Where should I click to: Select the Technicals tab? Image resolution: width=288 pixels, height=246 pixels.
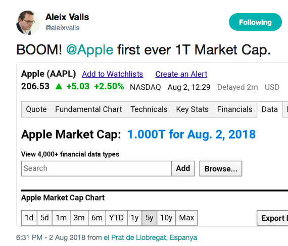tap(149, 109)
